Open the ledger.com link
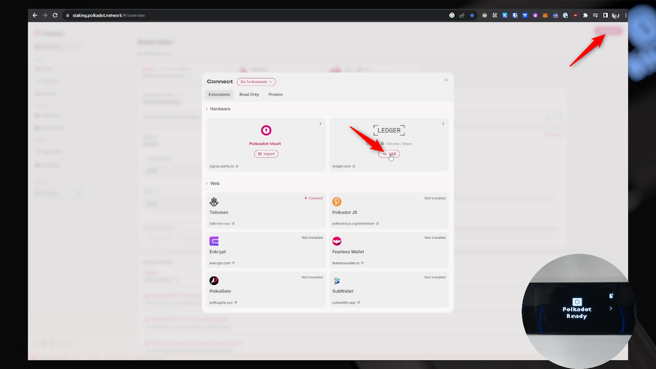Screen dimensions: 656x369 343,166
